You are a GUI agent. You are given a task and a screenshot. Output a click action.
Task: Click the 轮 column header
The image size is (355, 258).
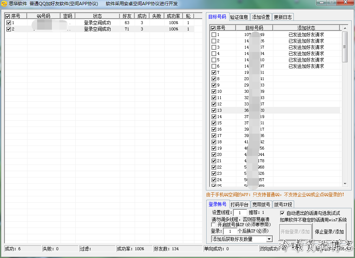188,16
